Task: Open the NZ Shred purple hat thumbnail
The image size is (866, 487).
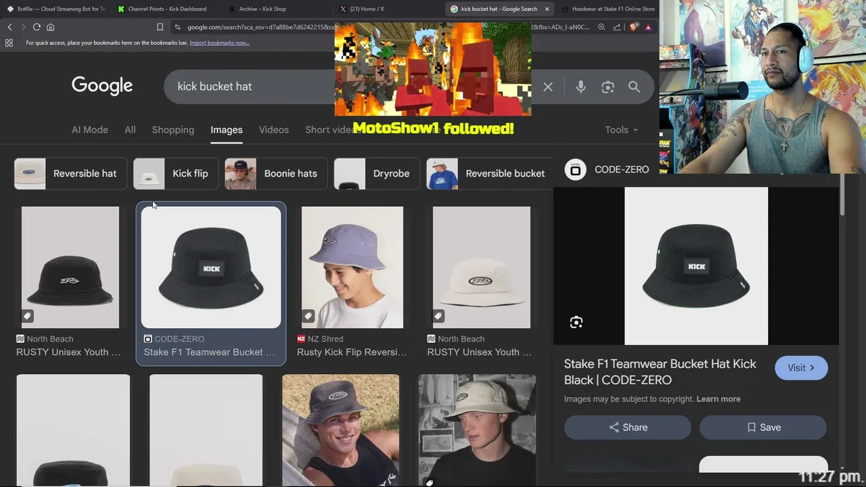Action: pyautogui.click(x=352, y=267)
